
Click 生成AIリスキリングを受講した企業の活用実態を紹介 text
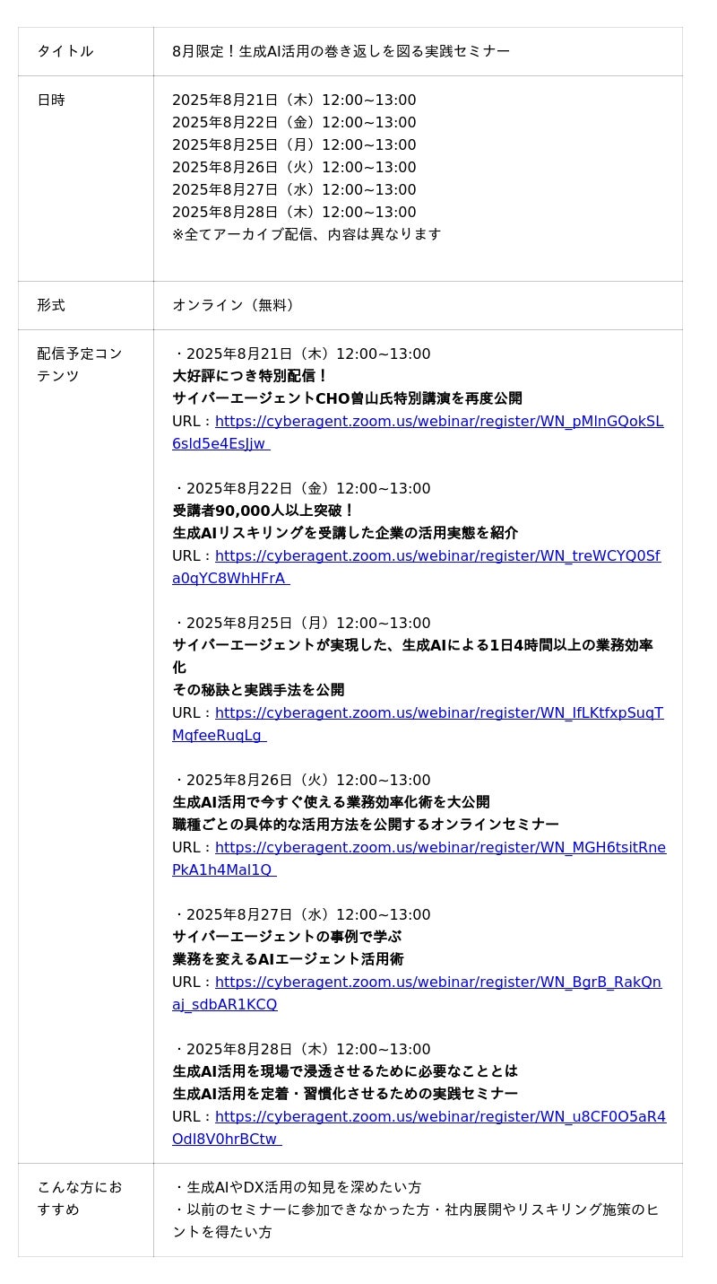[345, 533]
